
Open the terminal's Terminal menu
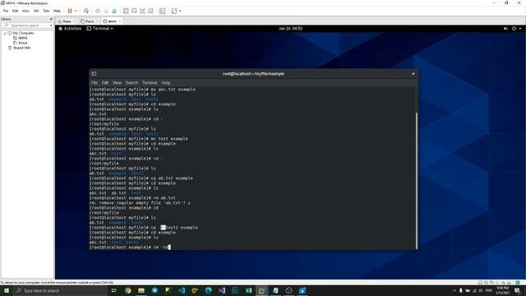(x=150, y=82)
